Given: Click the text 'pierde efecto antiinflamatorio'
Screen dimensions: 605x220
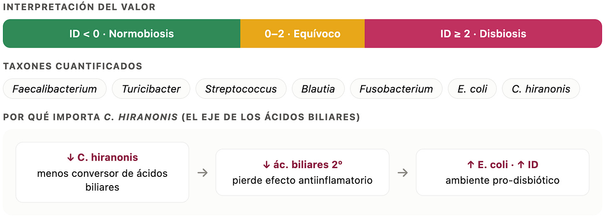Looking at the screenshot, I should 302,181.
